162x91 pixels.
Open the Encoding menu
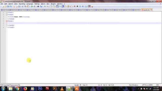tap(22, 4)
